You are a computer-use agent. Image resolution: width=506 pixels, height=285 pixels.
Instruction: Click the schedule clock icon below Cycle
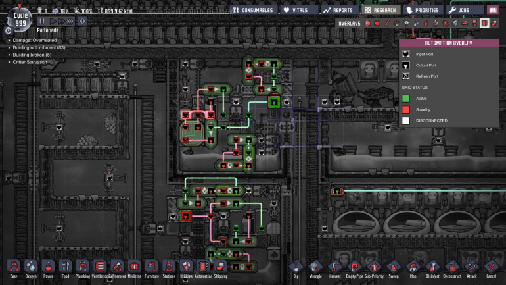(9, 30)
